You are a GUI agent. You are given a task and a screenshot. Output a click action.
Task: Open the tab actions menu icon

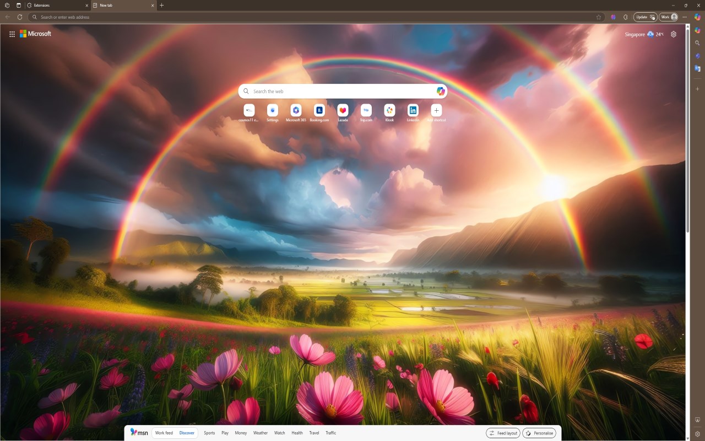(x=18, y=5)
